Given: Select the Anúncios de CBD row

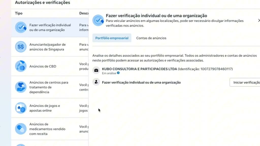Looking at the screenshot, I should (50, 66).
